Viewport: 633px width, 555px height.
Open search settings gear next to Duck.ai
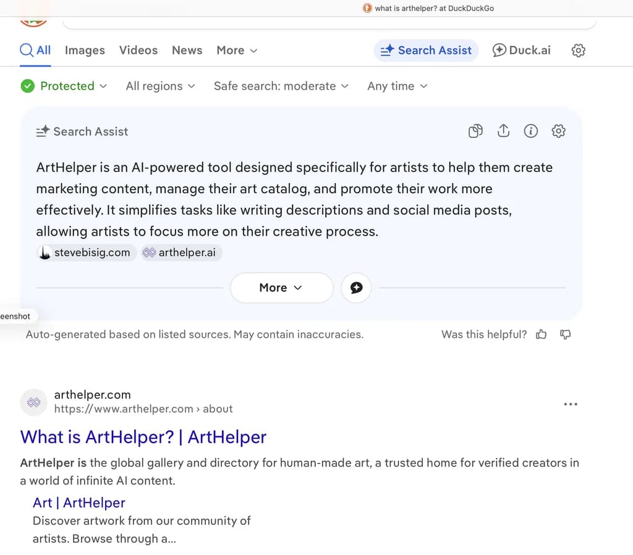(579, 51)
